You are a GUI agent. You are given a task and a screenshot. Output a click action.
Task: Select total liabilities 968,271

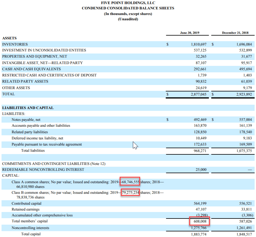200,151
